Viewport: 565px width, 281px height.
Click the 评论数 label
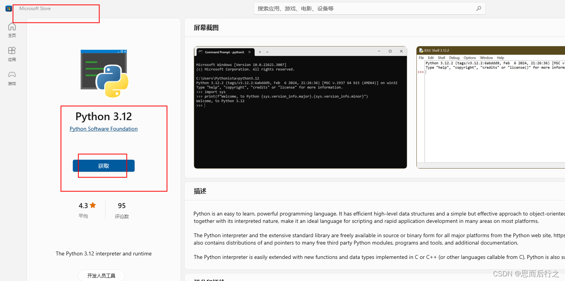pos(122,216)
